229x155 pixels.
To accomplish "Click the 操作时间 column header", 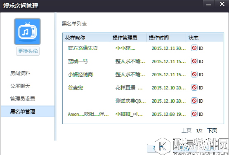I will coord(166,38).
